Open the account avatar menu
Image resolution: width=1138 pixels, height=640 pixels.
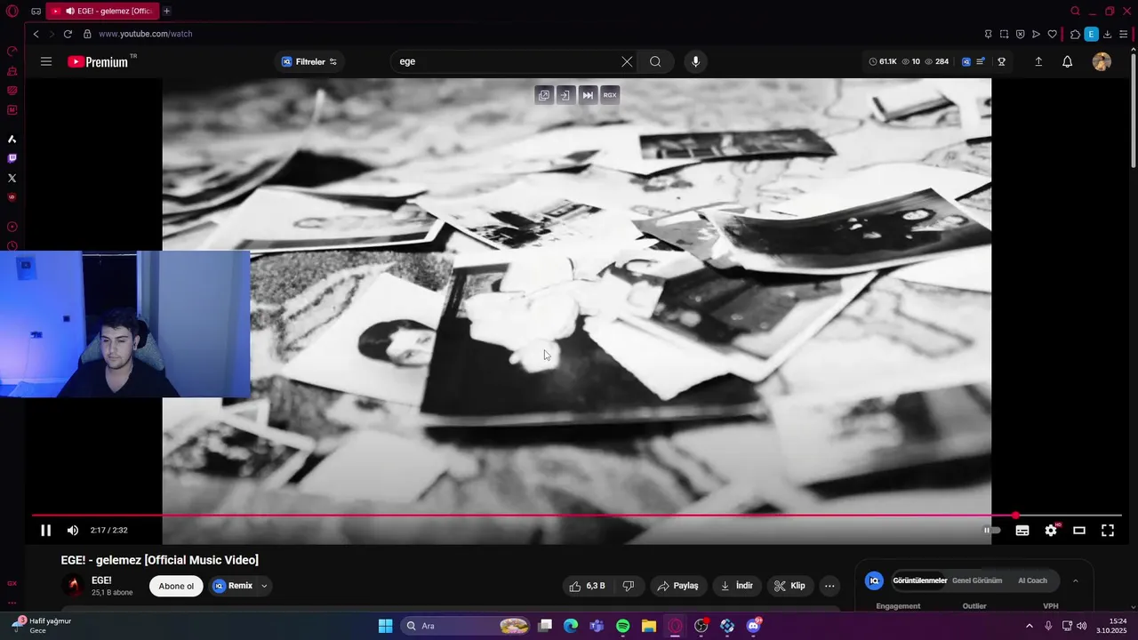point(1102,61)
